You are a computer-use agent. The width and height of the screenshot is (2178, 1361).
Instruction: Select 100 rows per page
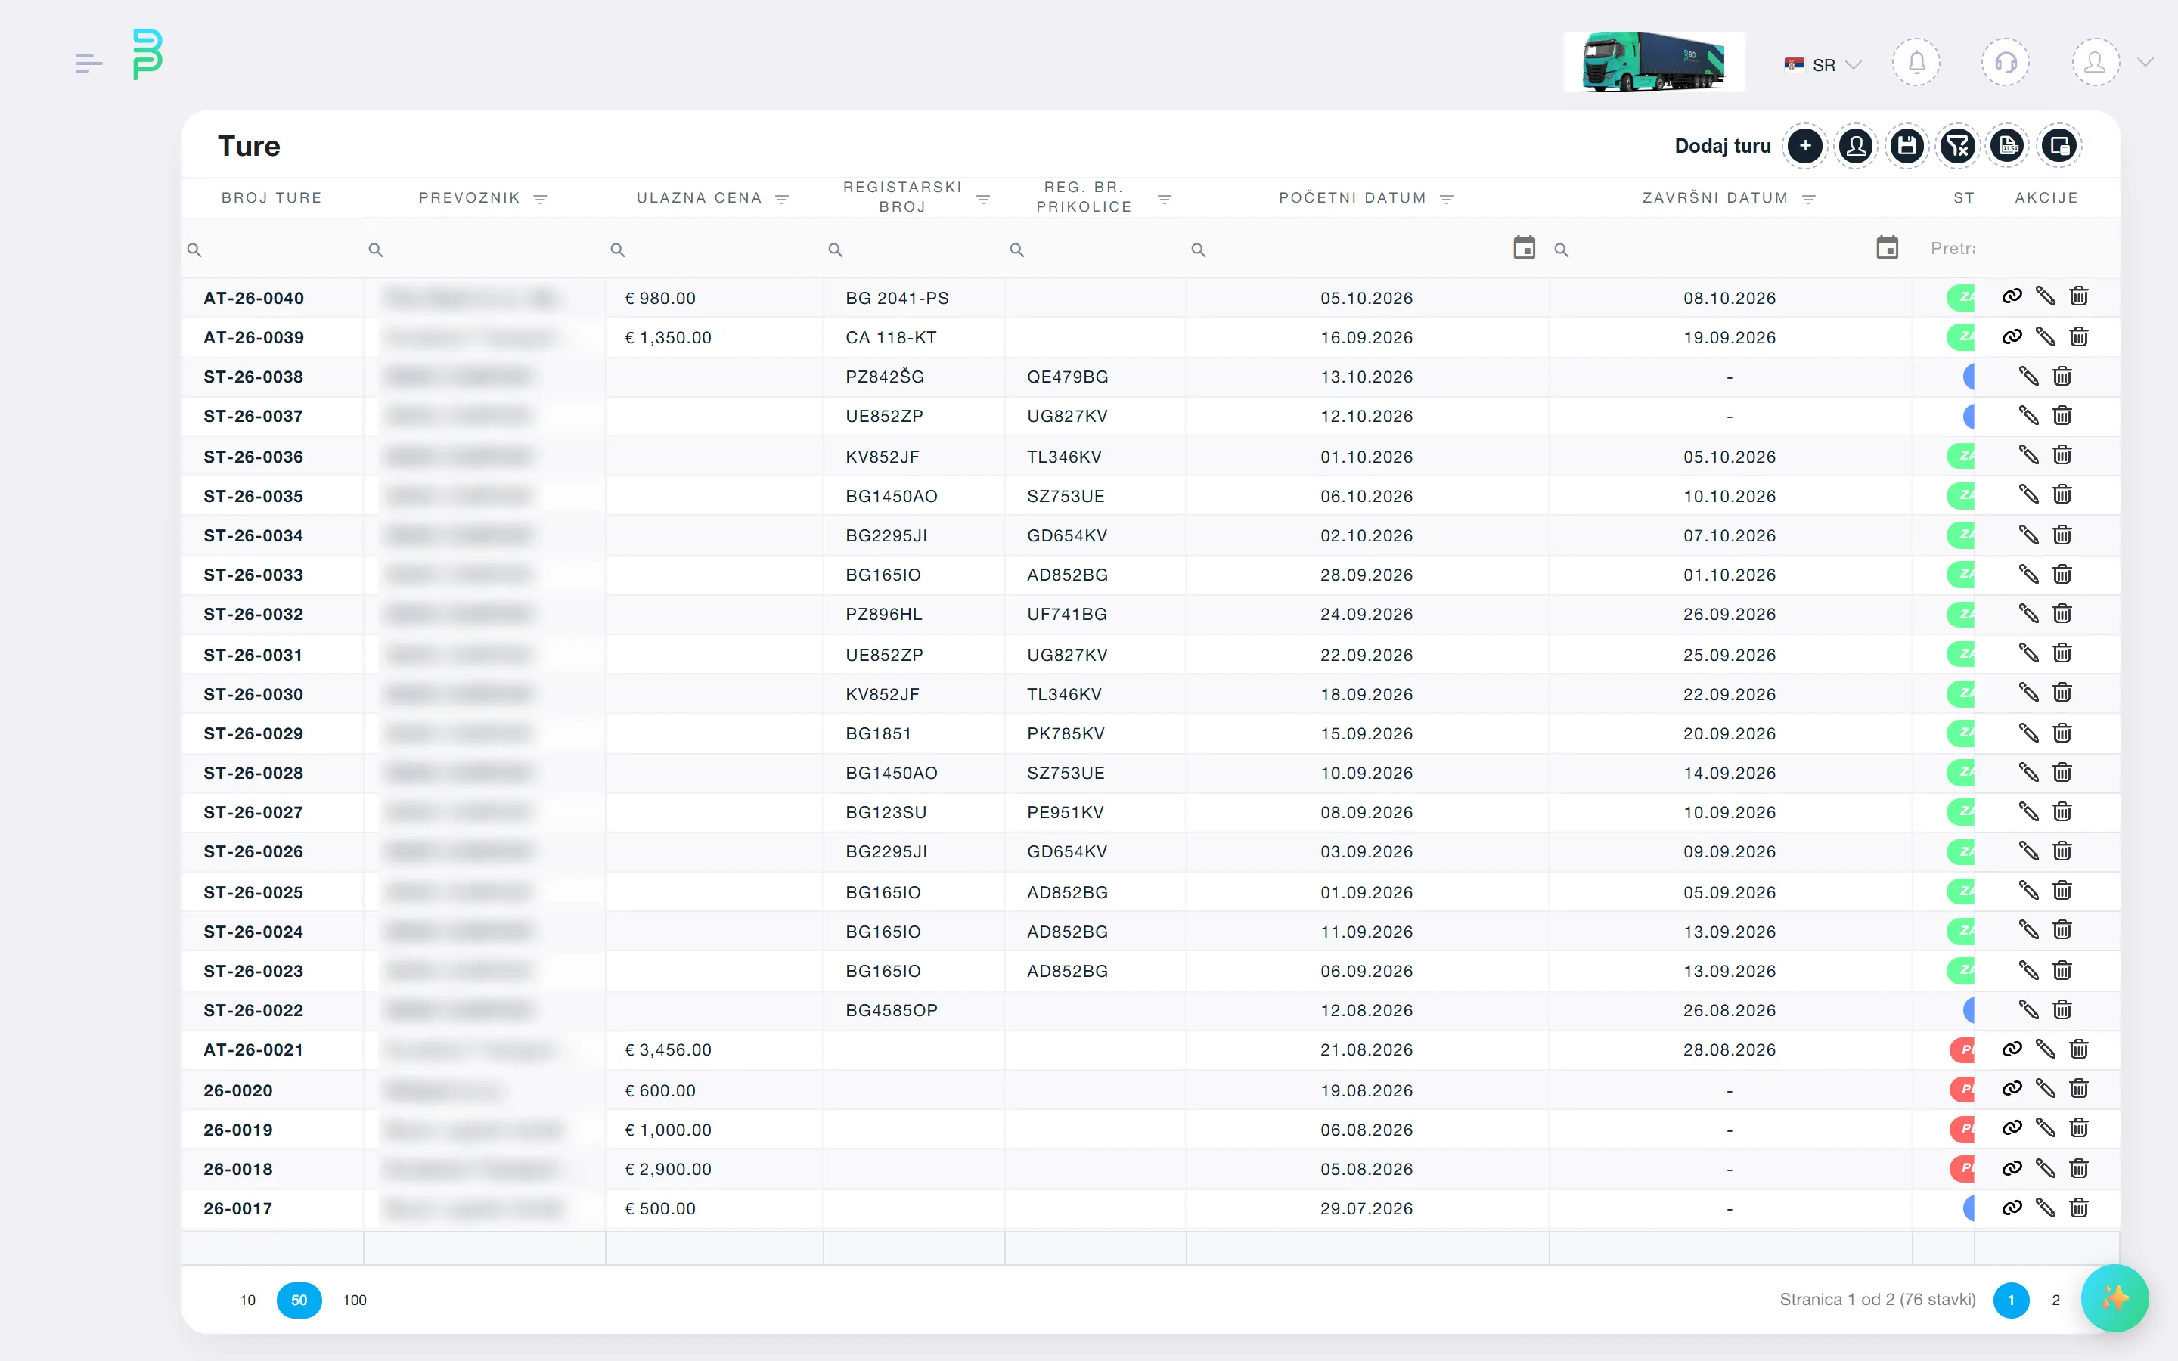(x=355, y=1300)
